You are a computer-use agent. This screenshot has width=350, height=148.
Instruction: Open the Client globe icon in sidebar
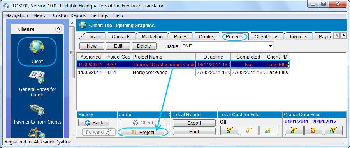(37, 47)
